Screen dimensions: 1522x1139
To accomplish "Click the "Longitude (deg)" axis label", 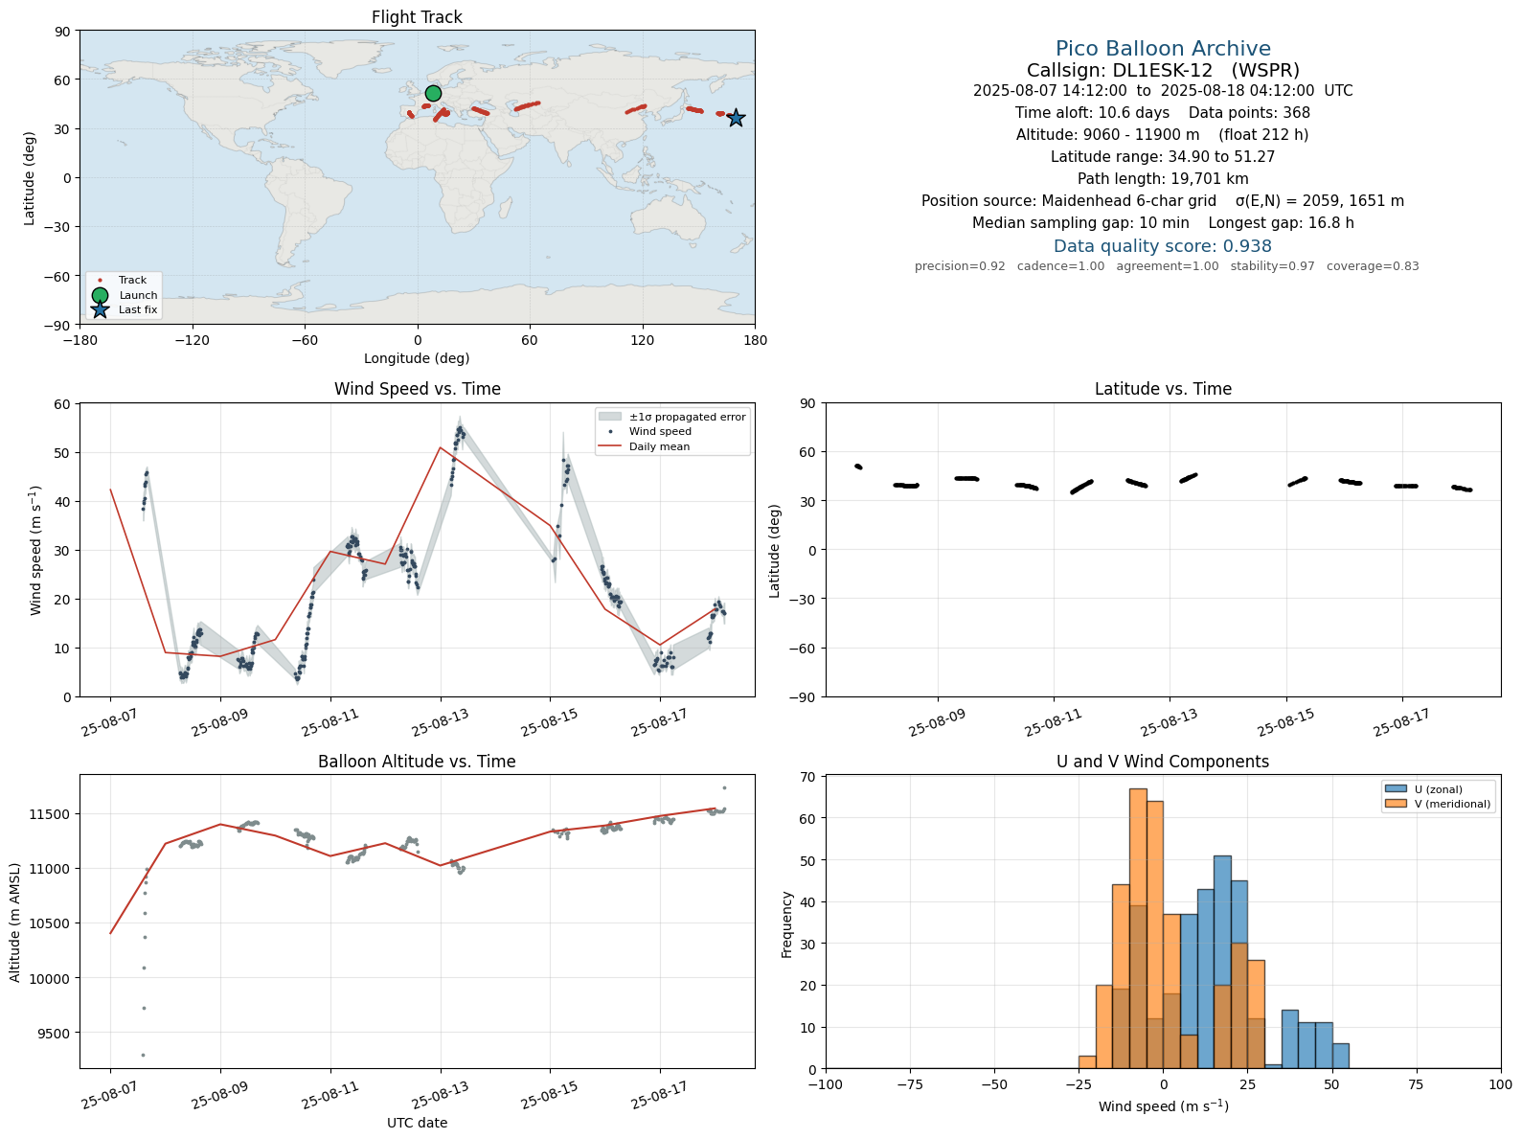I will pos(417,358).
